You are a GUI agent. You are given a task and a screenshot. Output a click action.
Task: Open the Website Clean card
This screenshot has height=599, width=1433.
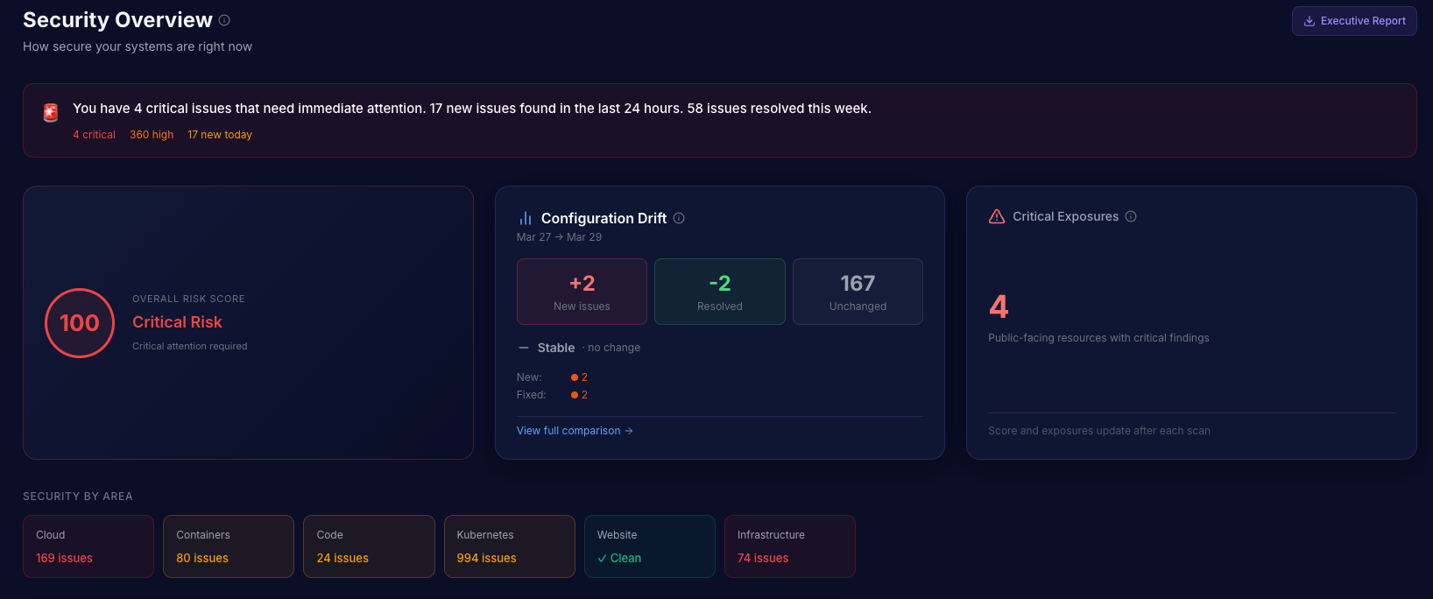[649, 546]
